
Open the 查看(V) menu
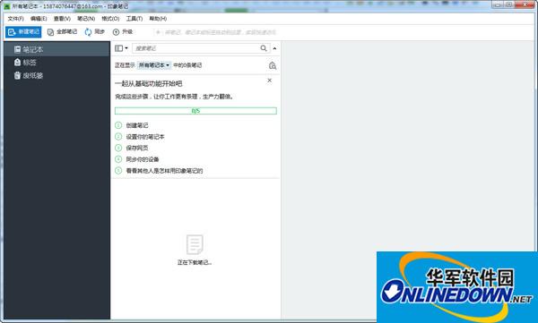click(62, 19)
